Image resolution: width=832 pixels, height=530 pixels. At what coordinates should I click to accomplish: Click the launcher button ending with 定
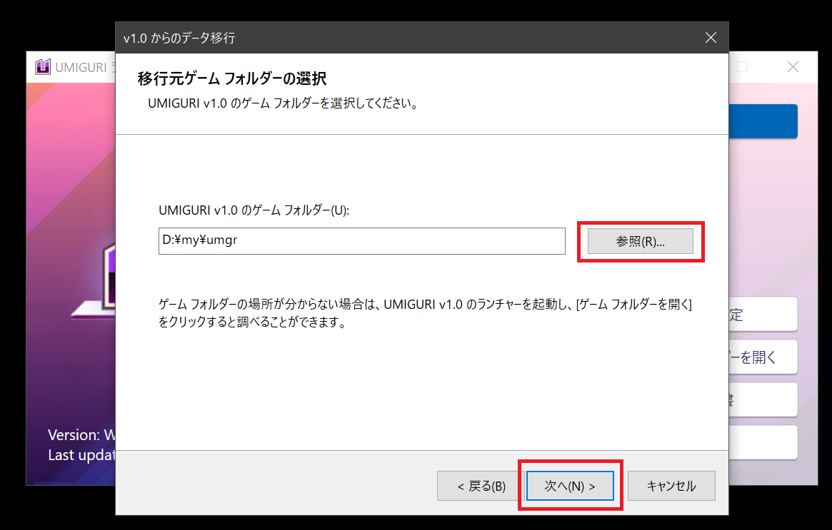[x=763, y=315]
